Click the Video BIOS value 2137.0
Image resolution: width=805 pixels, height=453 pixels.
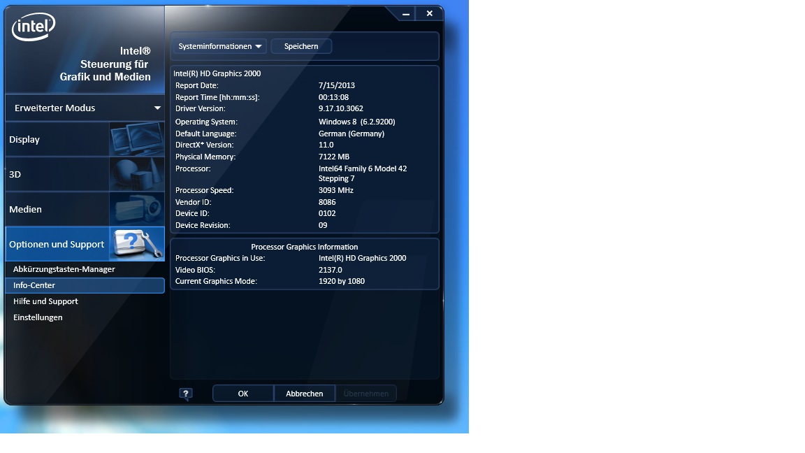(x=330, y=270)
